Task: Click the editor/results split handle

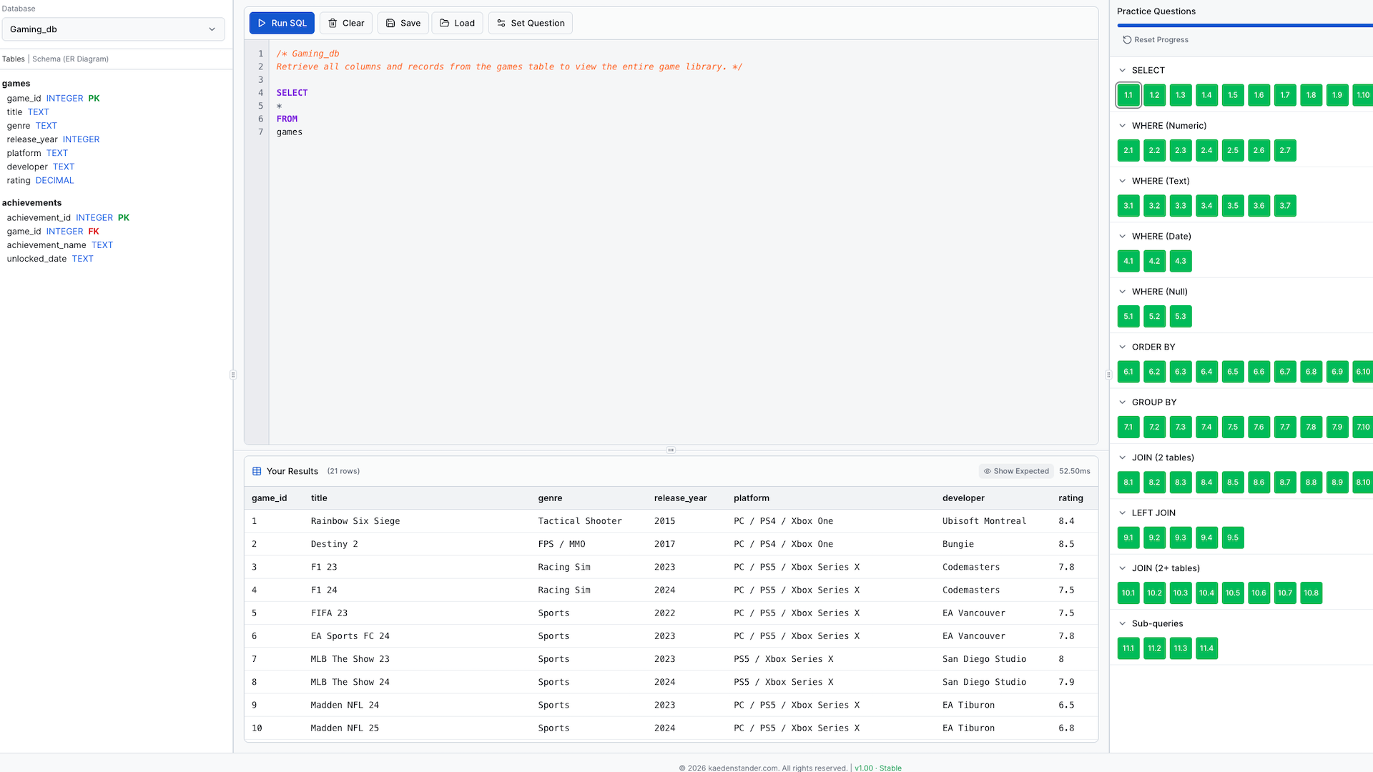Action: (671, 450)
